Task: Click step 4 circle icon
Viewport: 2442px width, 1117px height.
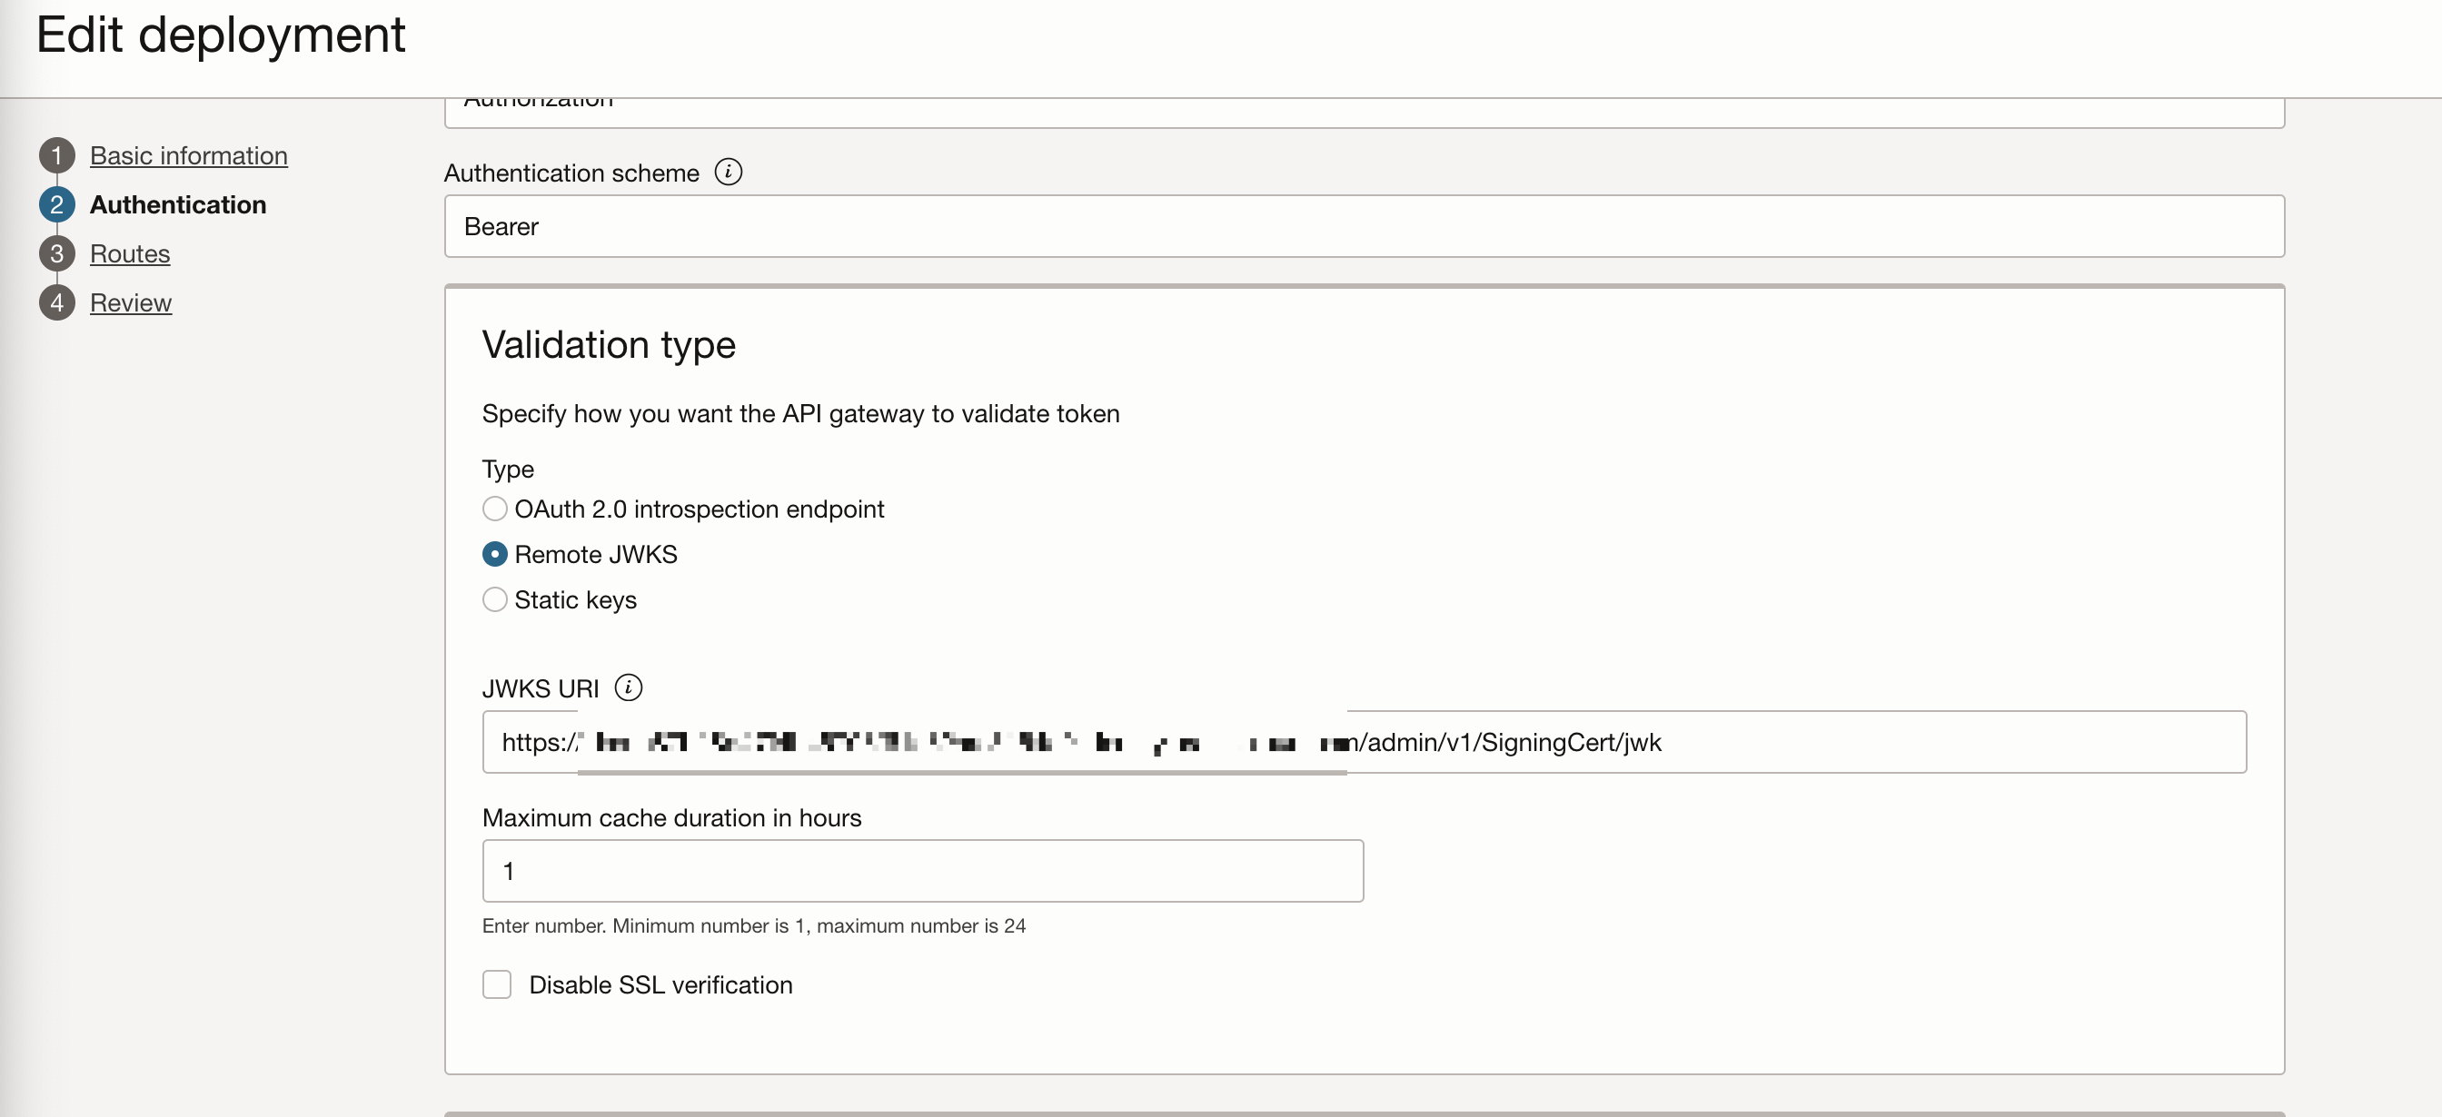Action: [x=57, y=302]
